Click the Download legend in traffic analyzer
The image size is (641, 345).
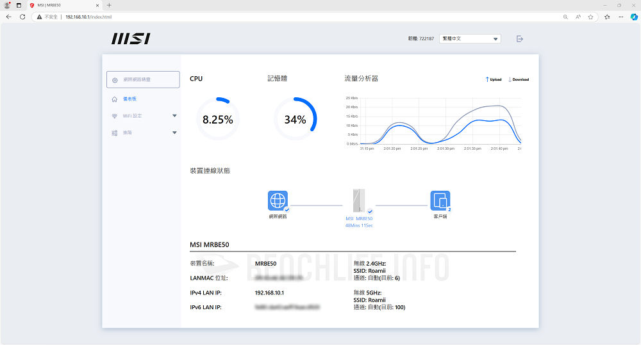pos(519,79)
